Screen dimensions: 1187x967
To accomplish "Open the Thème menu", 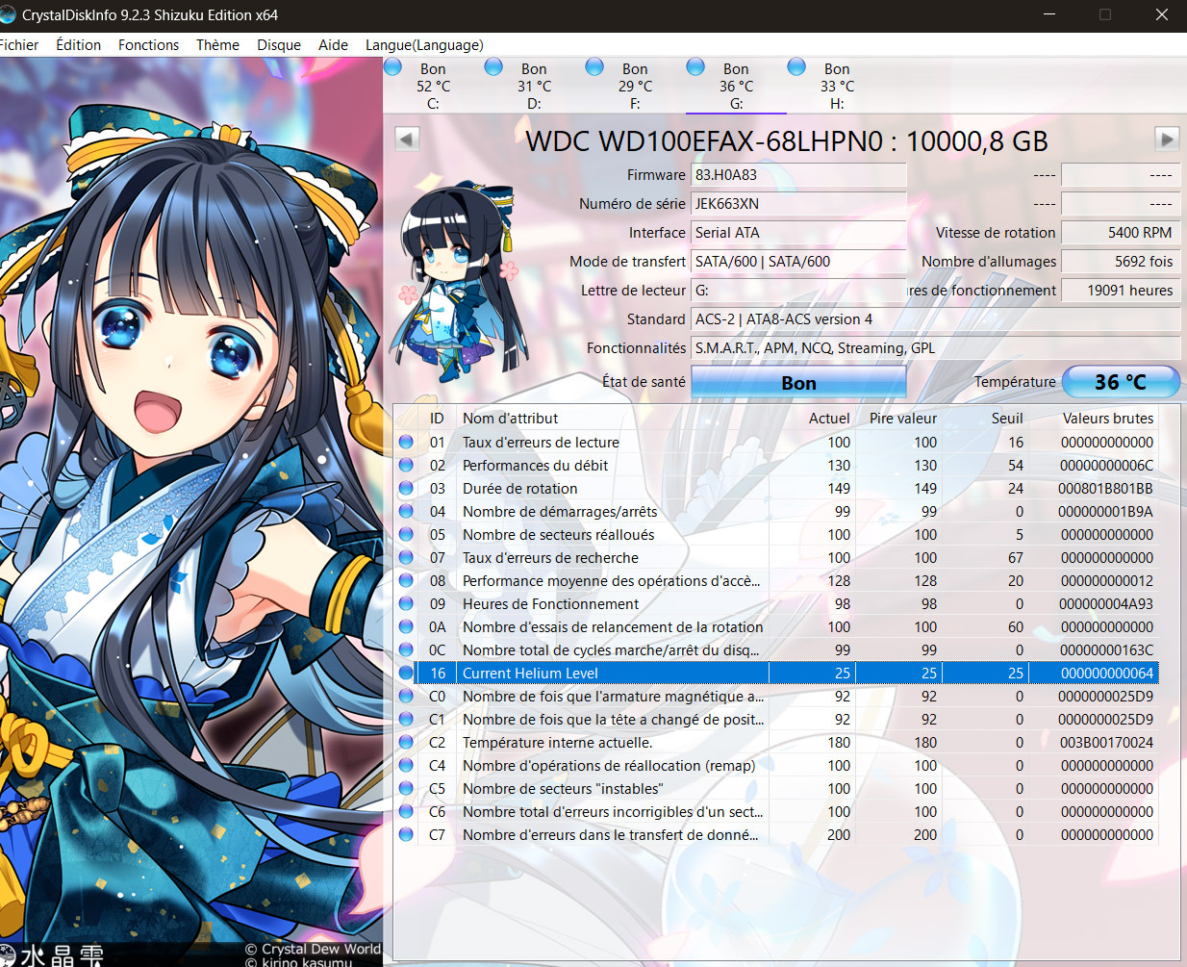I will coord(217,45).
